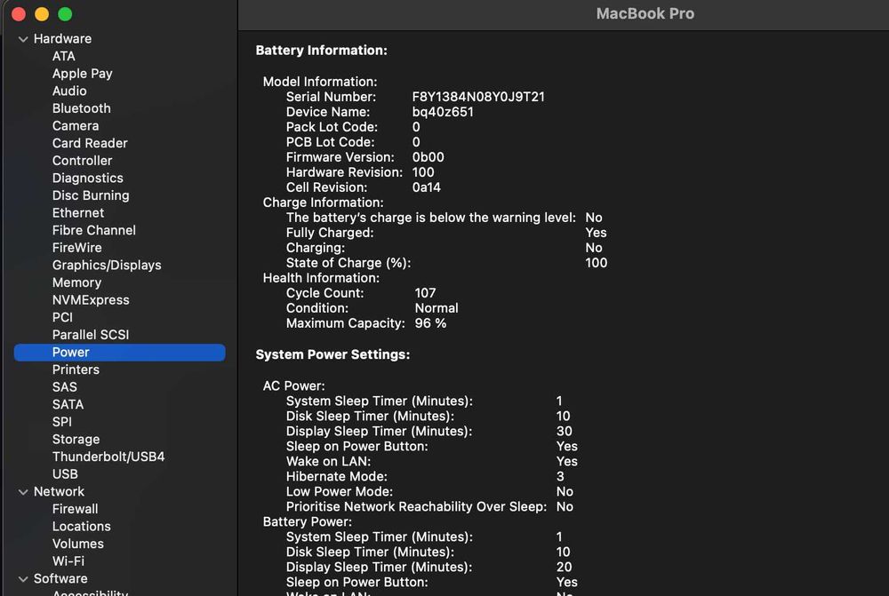This screenshot has height=596, width=889.
Task: Select Disc Burning entry
Action: click(x=91, y=195)
